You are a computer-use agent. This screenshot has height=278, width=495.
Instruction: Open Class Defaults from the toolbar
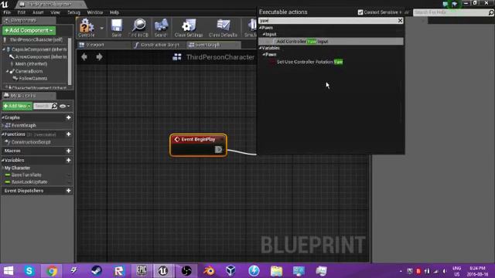223,28
